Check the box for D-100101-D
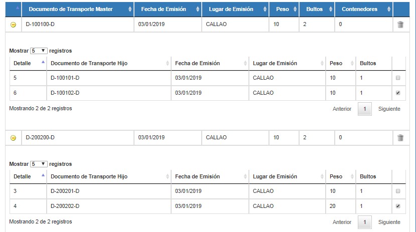The width and height of the screenshot is (416, 232). coord(398,78)
